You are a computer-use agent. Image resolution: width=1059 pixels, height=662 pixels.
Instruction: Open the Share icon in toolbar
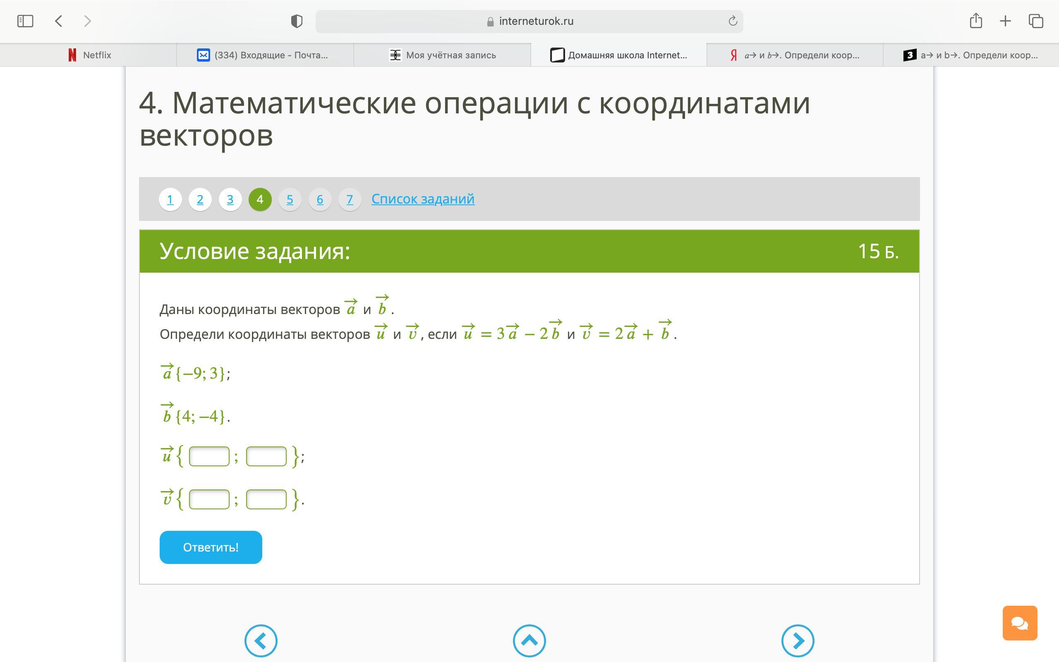pyautogui.click(x=976, y=21)
